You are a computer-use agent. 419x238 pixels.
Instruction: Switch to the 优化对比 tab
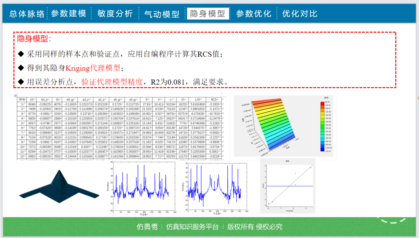pos(300,13)
